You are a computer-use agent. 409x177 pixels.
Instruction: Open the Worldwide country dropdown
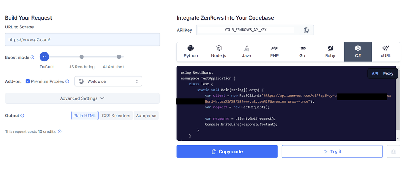[108, 81]
